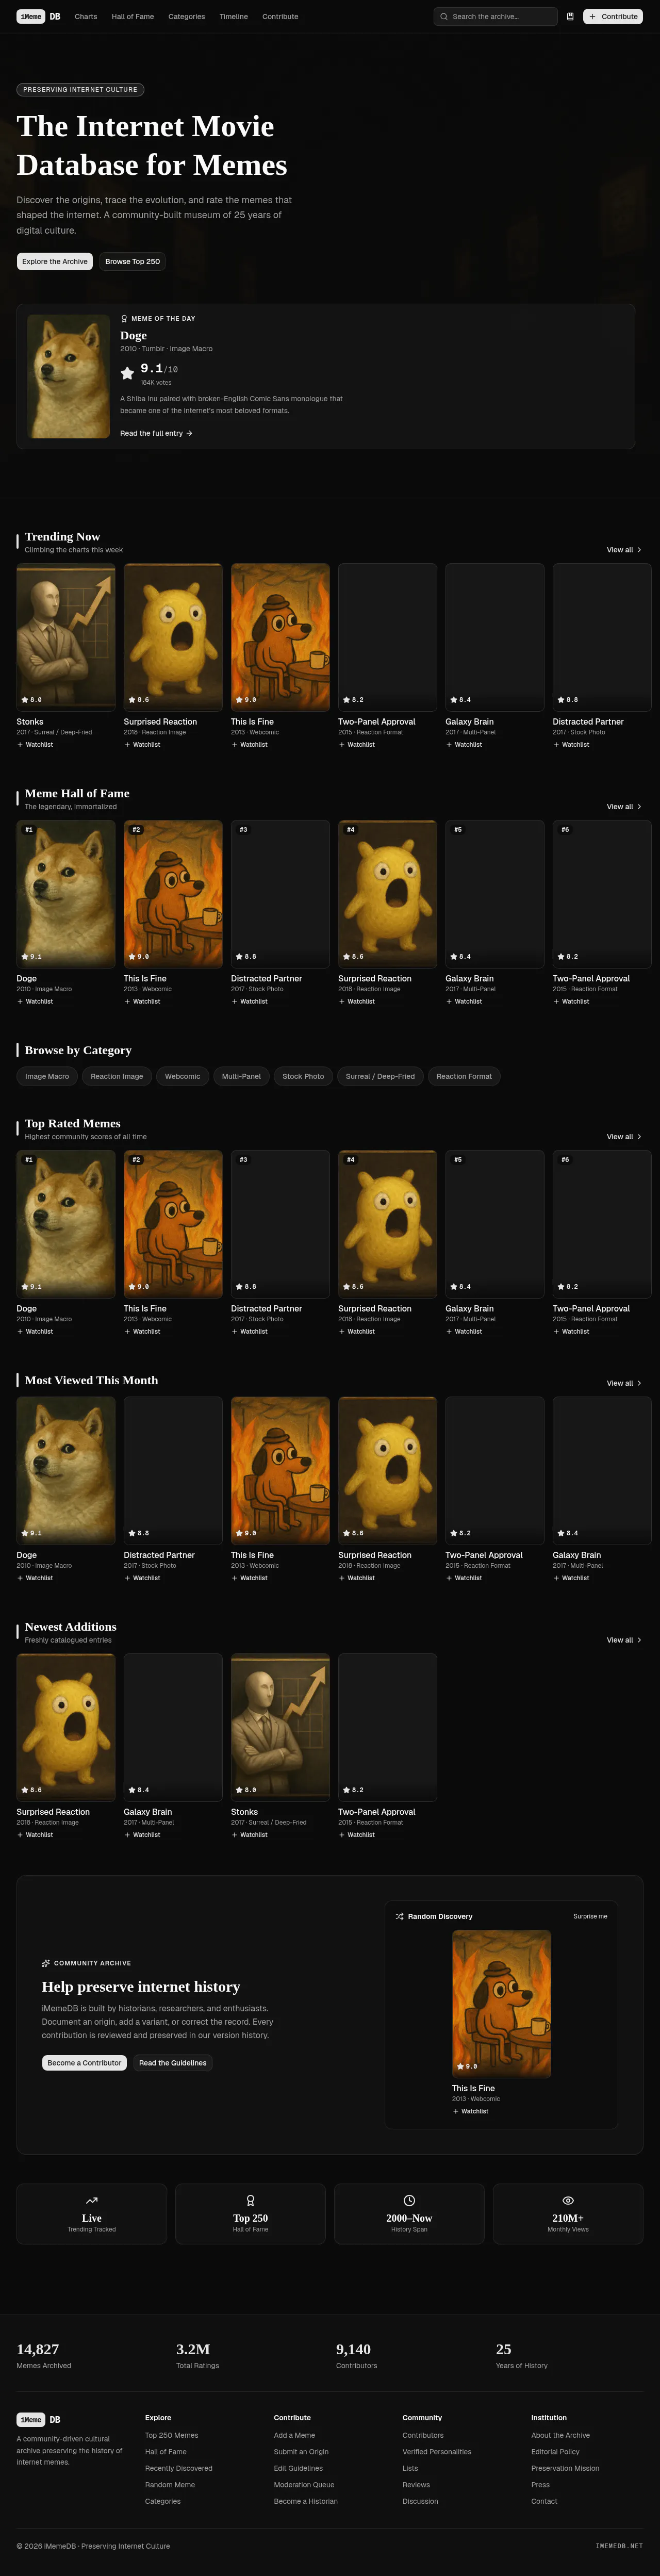Open the watchlist bookmark icon in header
The image size is (660, 2576).
click(x=570, y=17)
